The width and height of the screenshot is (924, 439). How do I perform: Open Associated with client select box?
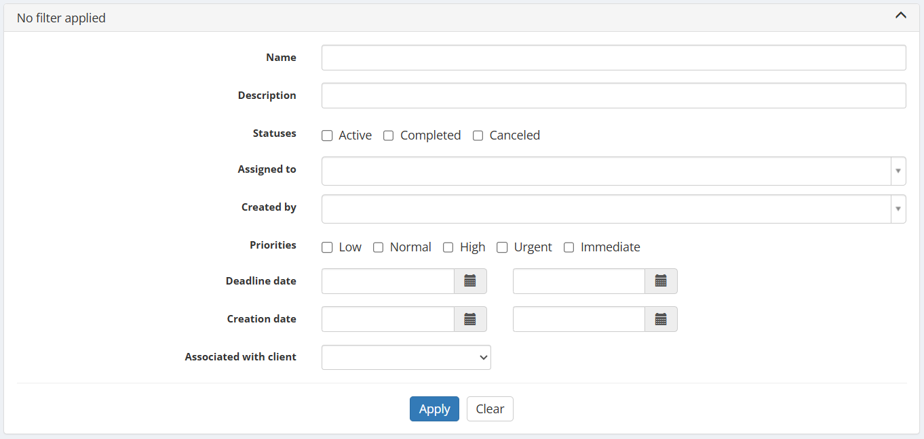(x=406, y=357)
